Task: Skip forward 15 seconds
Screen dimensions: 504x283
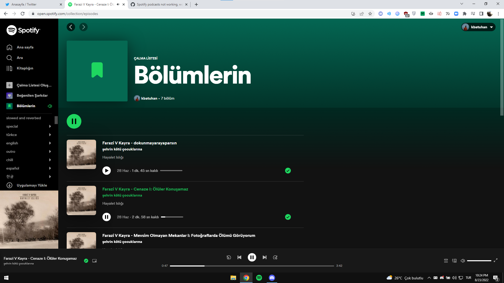Action: (275, 257)
